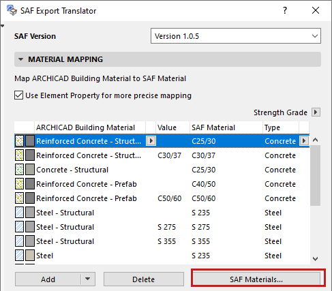This screenshot has width=332, height=291.
Task: Click Steel type in the S 355 row
Action: click(x=273, y=241)
